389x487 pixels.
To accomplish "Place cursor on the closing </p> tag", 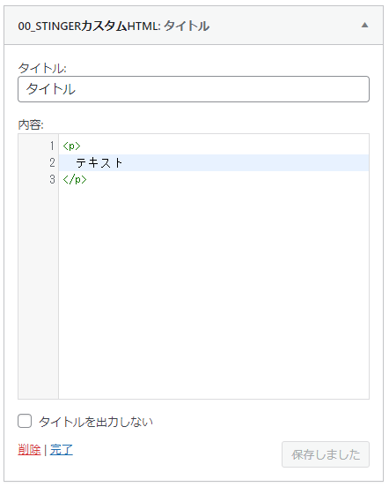I will [x=75, y=179].
